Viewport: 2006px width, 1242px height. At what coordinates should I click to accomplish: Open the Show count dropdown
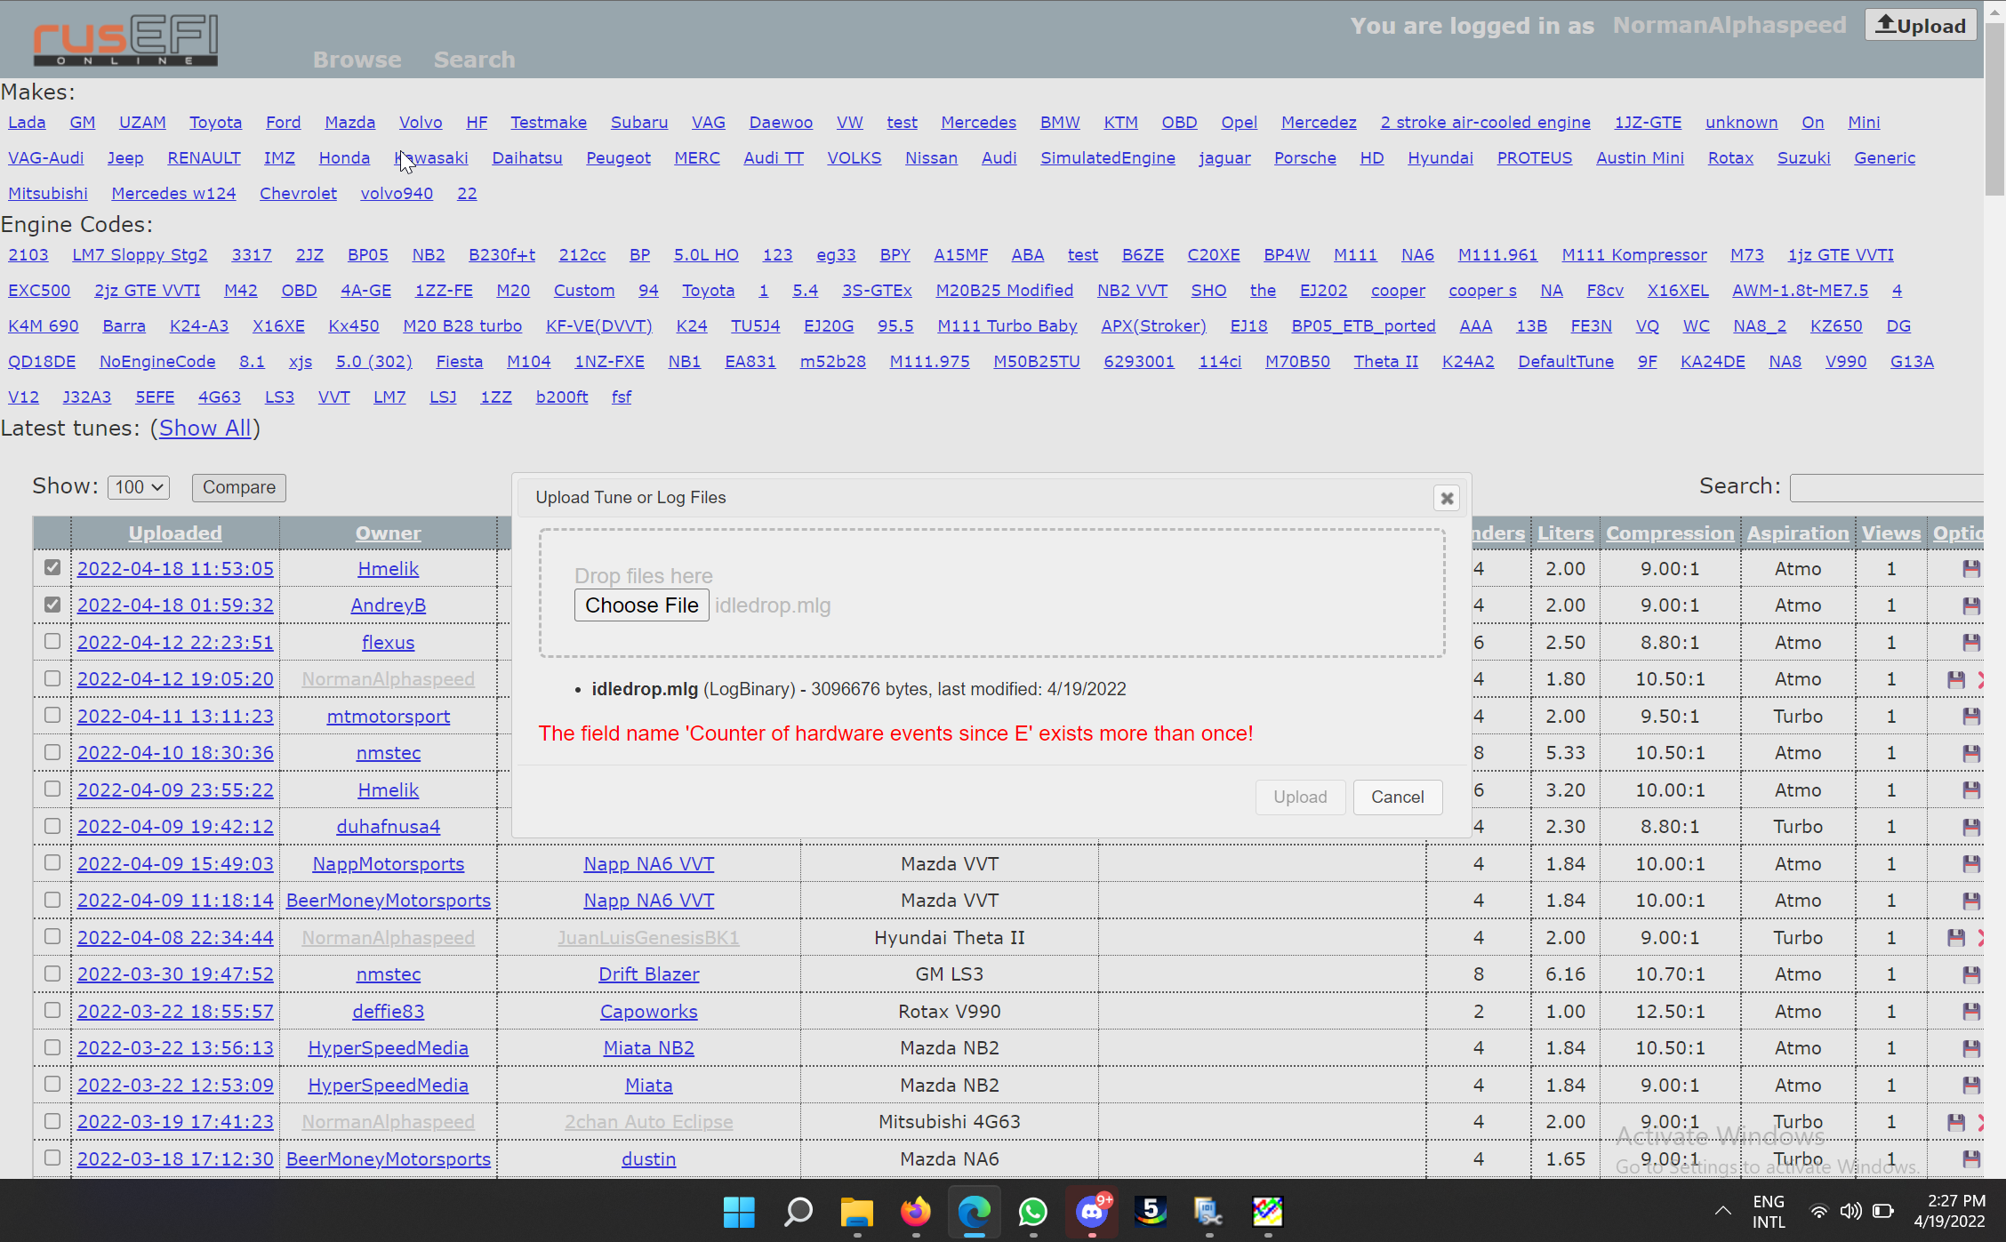coord(138,487)
